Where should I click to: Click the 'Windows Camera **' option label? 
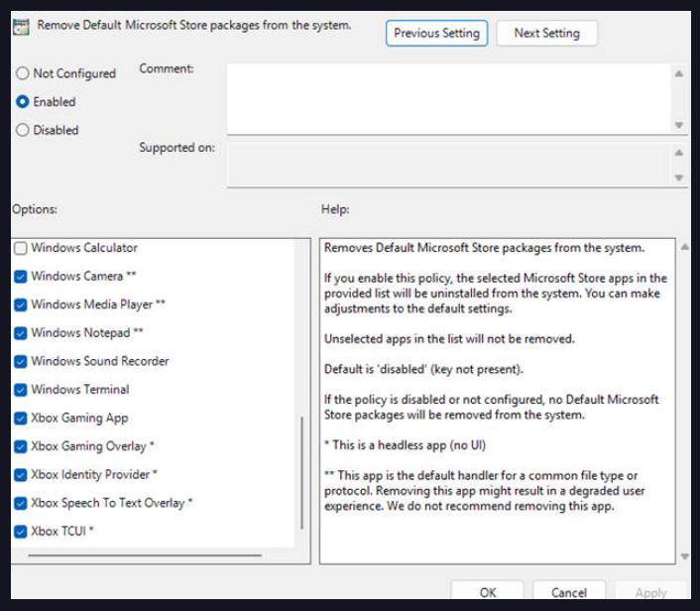pos(83,276)
